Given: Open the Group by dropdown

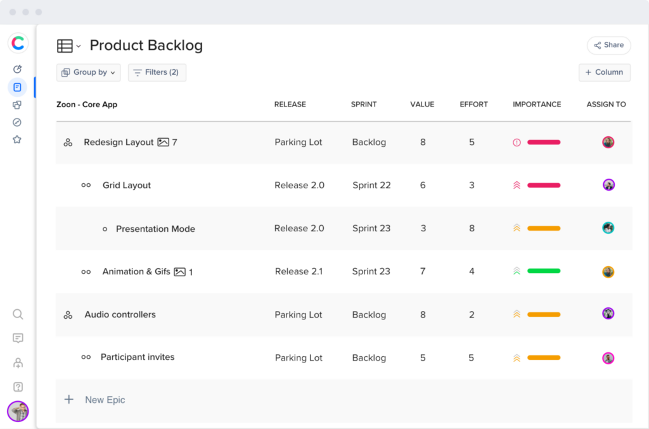Looking at the screenshot, I should pyautogui.click(x=88, y=72).
